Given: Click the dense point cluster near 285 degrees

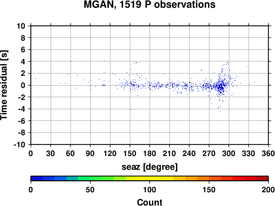Looking at the screenshot, I should coord(221,86).
